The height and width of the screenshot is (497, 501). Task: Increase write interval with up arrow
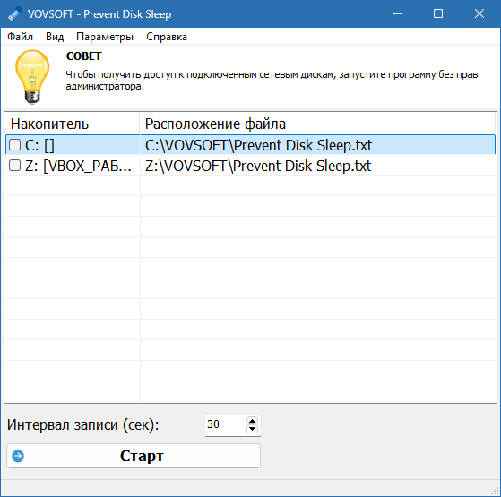coord(252,421)
